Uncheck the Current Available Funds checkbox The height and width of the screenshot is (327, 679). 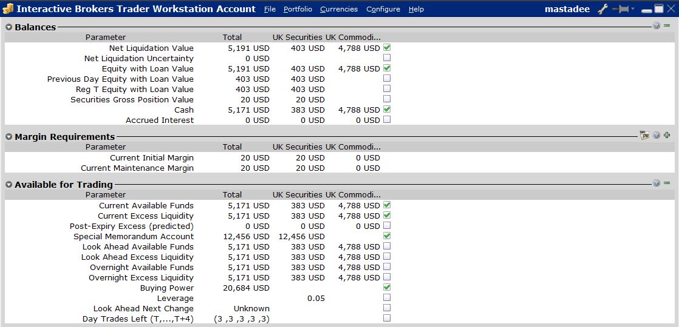click(387, 205)
